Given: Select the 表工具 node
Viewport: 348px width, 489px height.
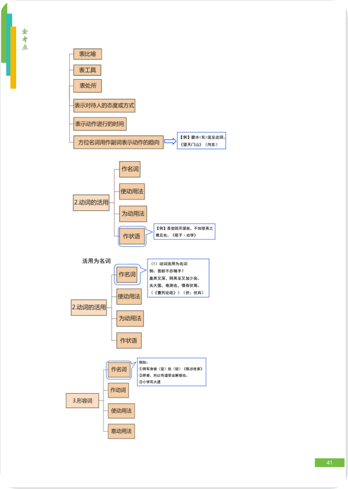Looking at the screenshot, I should click(x=87, y=70).
